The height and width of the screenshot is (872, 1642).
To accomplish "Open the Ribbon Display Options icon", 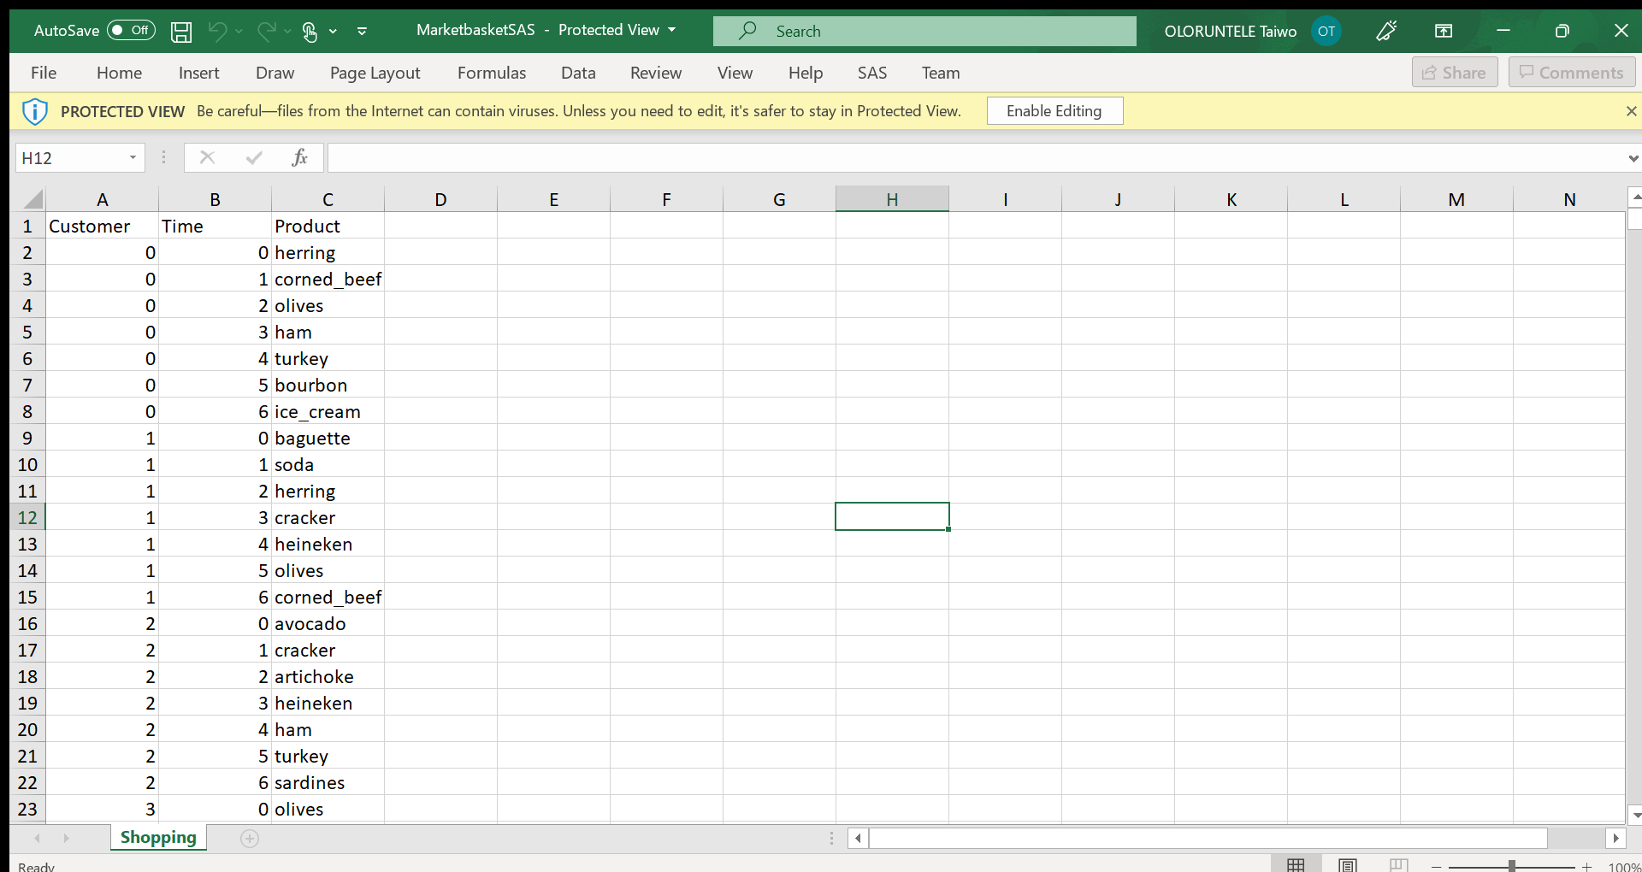I will (x=1444, y=31).
